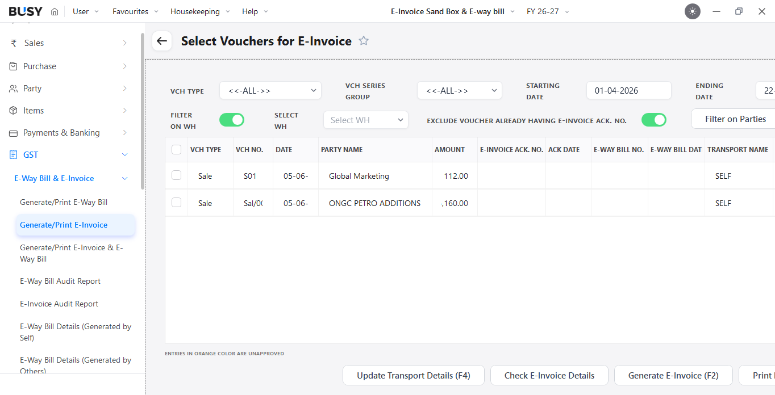This screenshot has height=395, width=775.
Task: Click ONGC PETRO ADDITIONS party name cell
Action: coord(375,203)
